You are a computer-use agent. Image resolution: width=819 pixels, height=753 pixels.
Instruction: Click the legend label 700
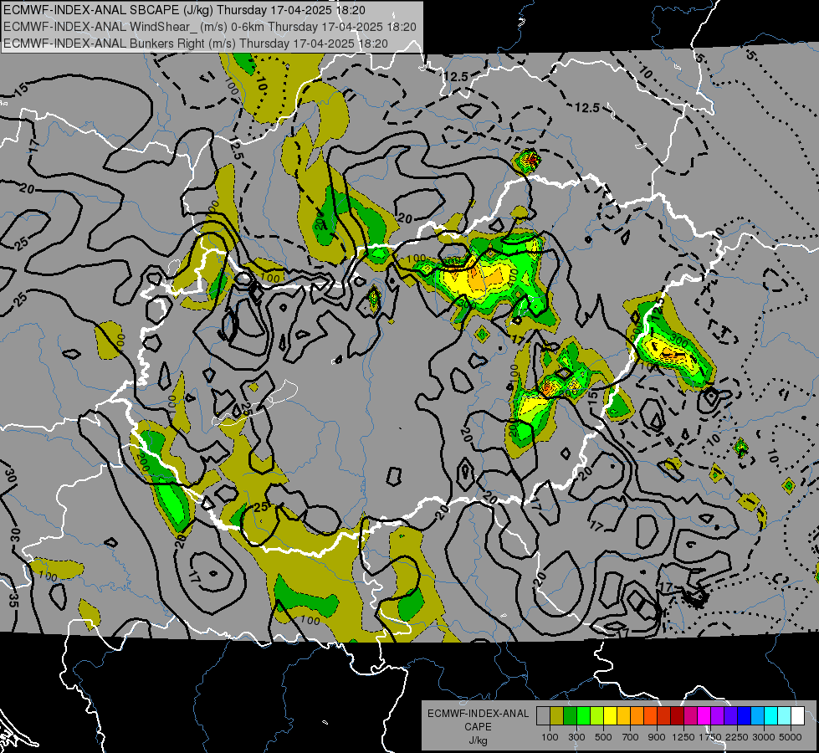pyautogui.click(x=631, y=737)
